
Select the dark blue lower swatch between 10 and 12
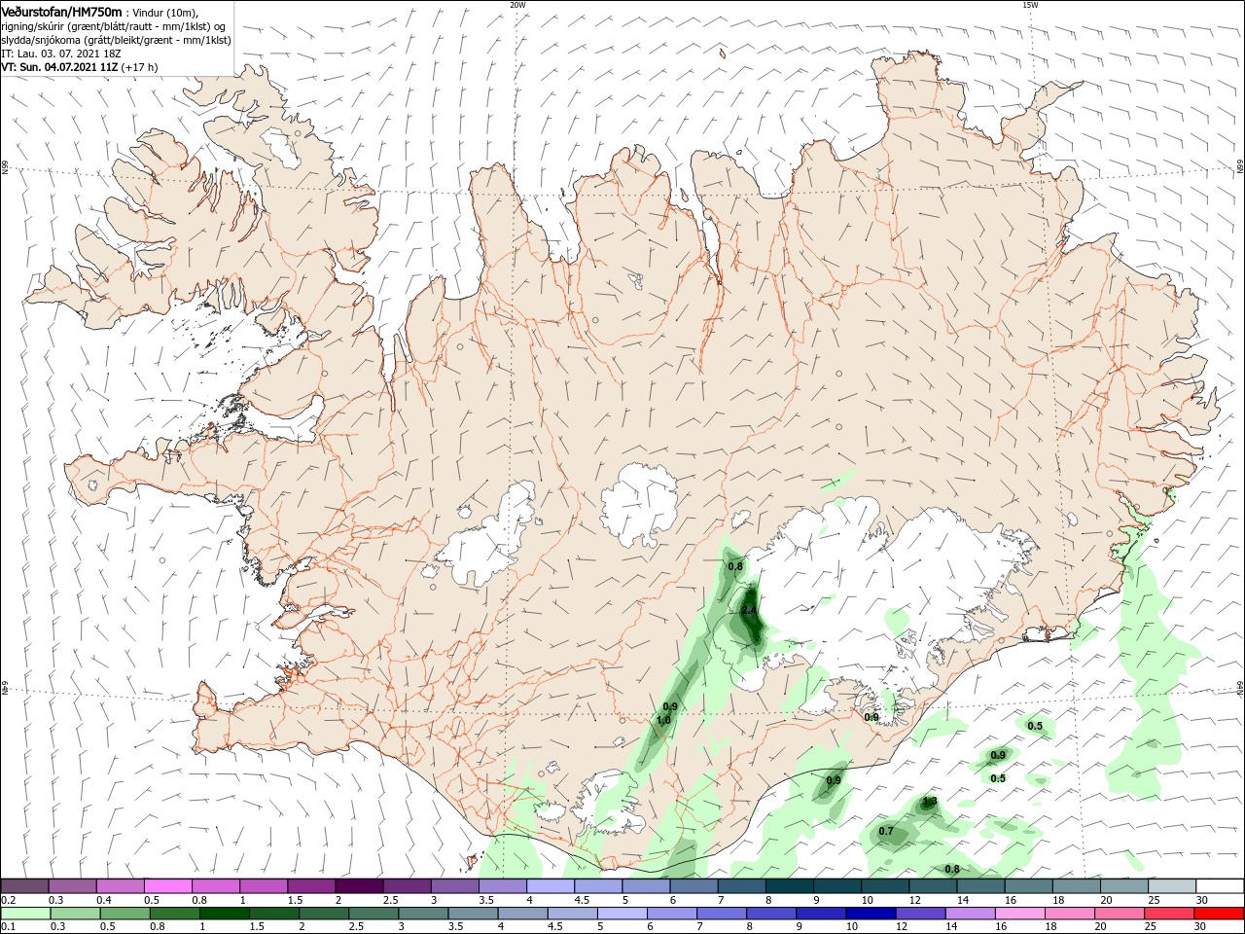point(871,915)
